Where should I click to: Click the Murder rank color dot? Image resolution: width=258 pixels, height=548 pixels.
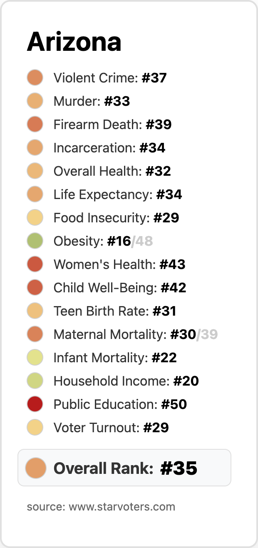pos(35,101)
